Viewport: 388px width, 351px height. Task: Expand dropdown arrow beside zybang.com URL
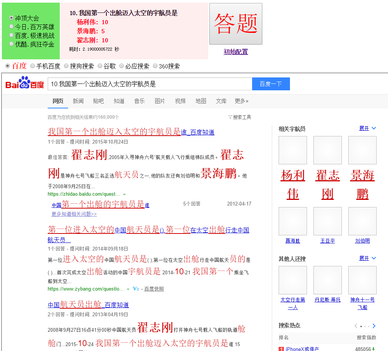128,289
